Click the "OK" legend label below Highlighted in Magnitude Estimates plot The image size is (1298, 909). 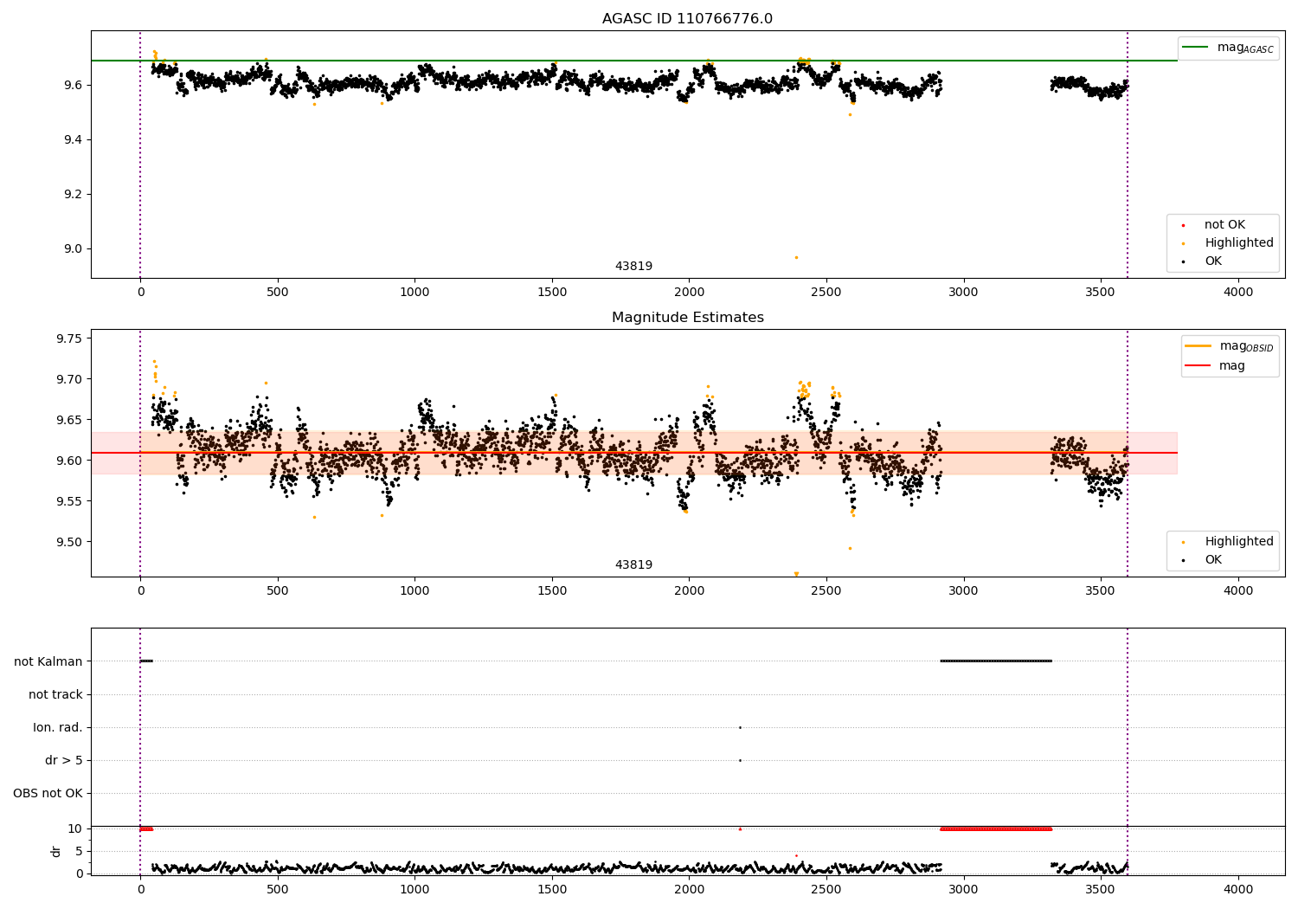[x=1213, y=560]
